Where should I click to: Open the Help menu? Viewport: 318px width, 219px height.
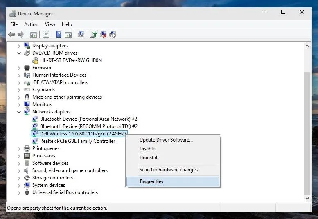click(x=67, y=24)
